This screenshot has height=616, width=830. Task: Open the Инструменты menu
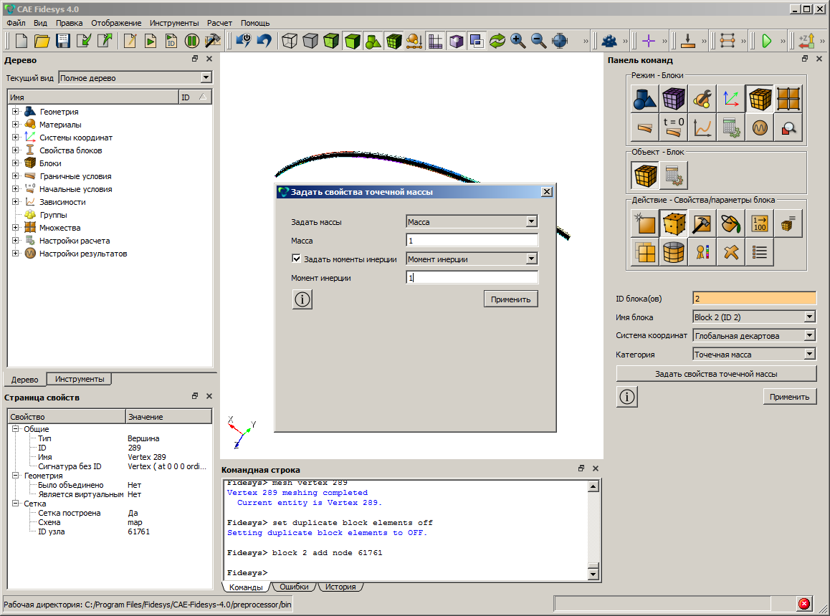coord(174,23)
